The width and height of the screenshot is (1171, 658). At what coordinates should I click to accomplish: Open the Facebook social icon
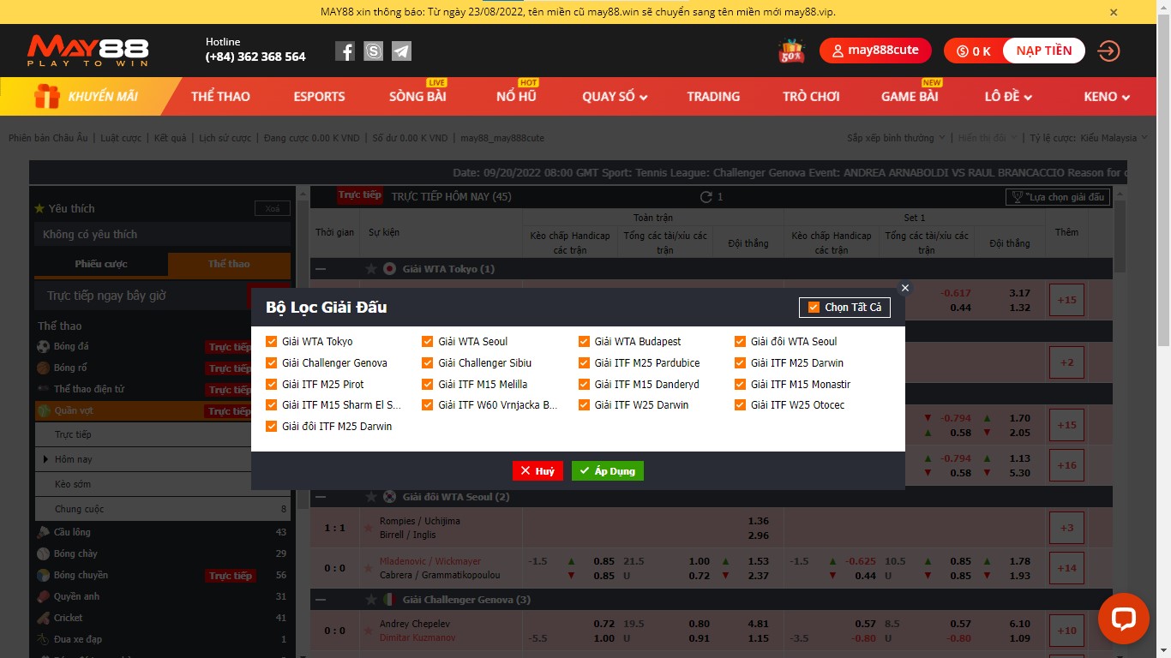(x=345, y=51)
